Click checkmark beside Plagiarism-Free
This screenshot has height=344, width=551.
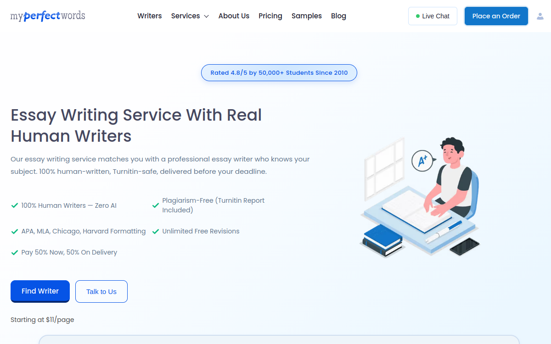point(156,205)
